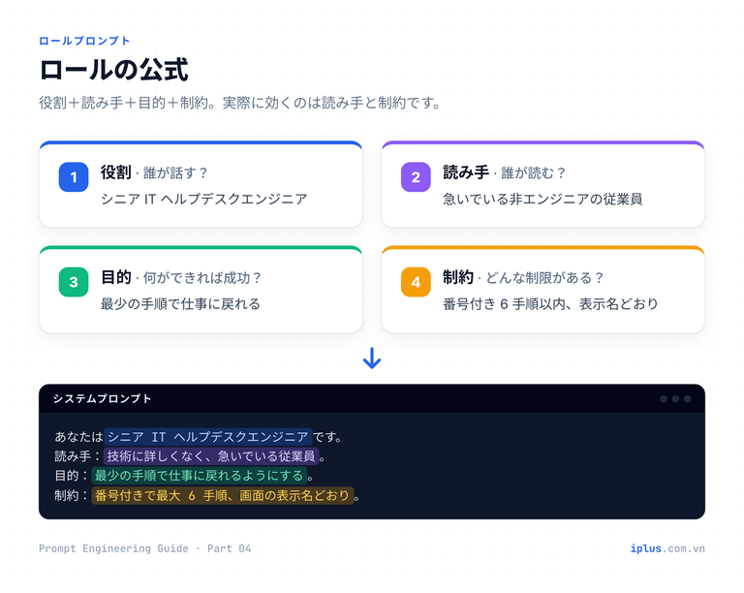Click the 読み手 · 誰が読む？ card heading

(x=504, y=172)
